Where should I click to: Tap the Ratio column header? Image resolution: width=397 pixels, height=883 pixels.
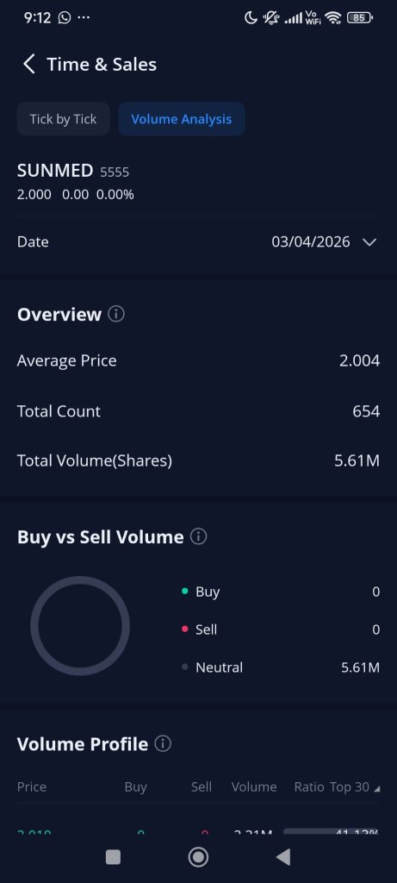pyautogui.click(x=308, y=786)
